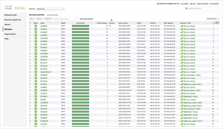Viewport: 223px width, 129px height.
Task: Click the plus button to add columns
Action: pyautogui.click(x=217, y=23)
